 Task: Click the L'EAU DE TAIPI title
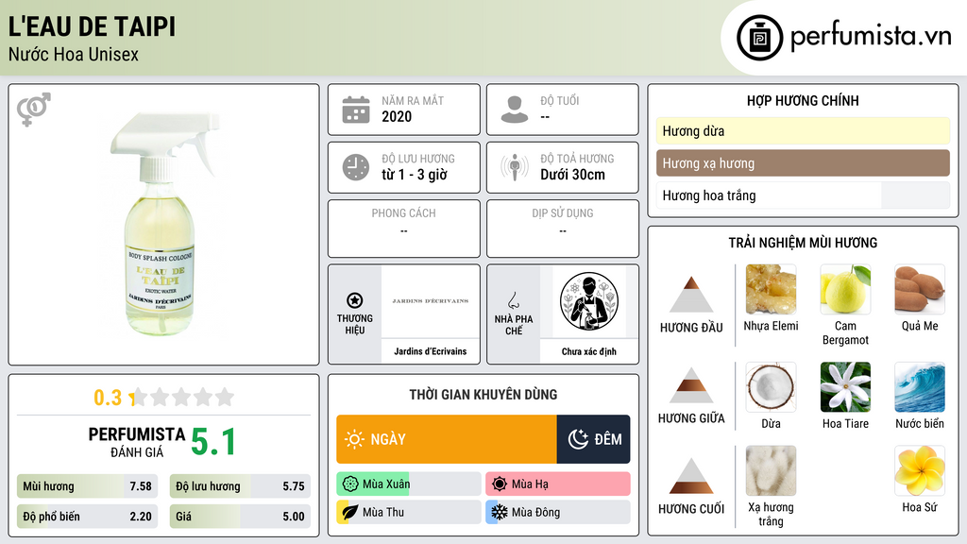click(x=92, y=26)
